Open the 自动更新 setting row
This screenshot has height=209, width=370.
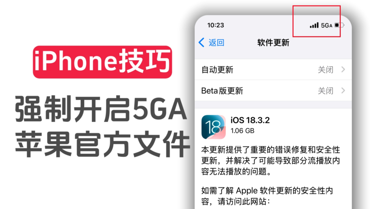point(273,70)
